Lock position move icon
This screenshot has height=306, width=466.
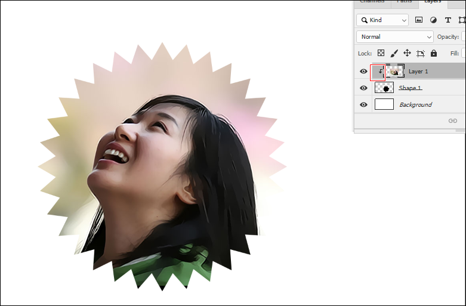pyautogui.click(x=407, y=53)
